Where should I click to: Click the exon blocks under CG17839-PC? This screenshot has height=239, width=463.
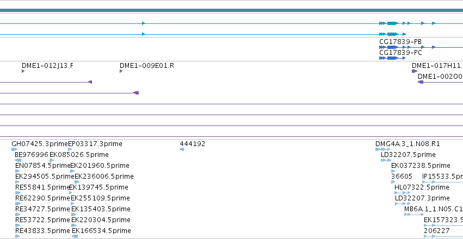(x=392, y=58)
